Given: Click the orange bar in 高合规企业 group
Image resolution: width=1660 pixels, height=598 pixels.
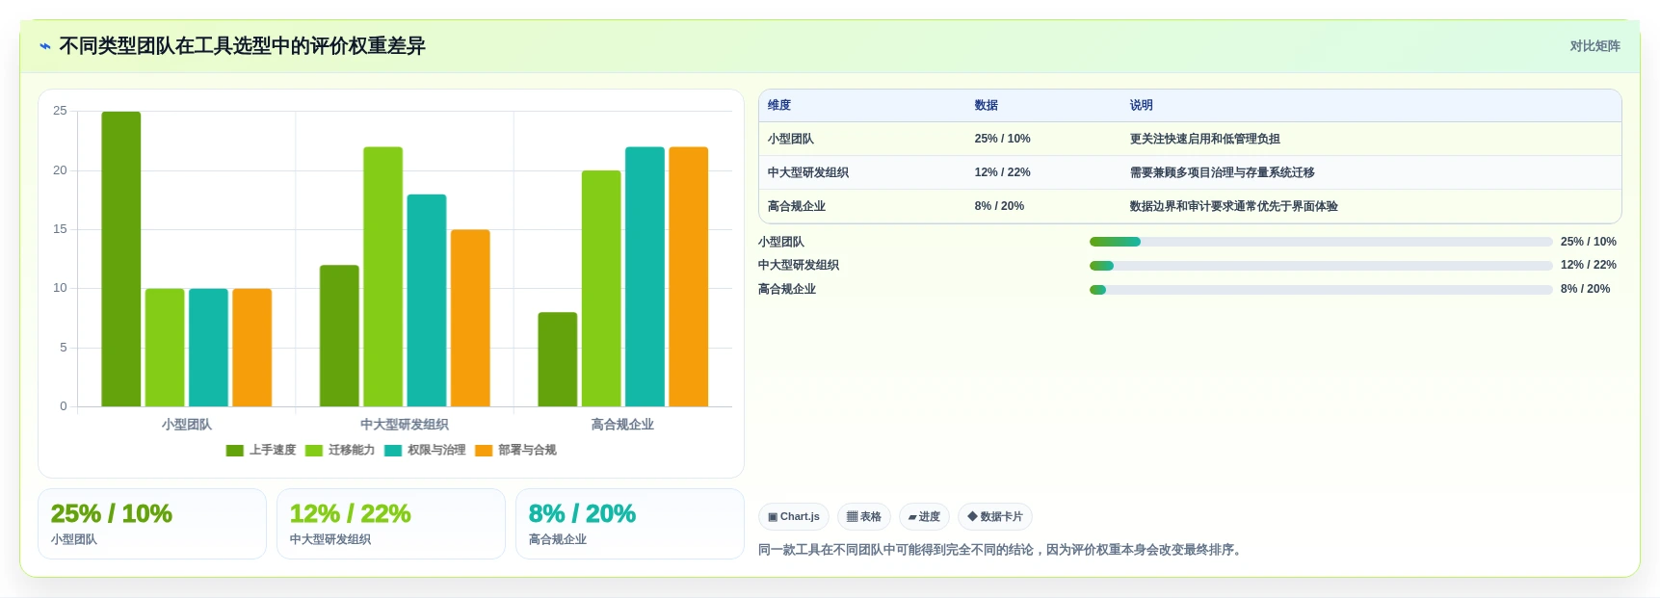Looking at the screenshot, I should point(689,276).
